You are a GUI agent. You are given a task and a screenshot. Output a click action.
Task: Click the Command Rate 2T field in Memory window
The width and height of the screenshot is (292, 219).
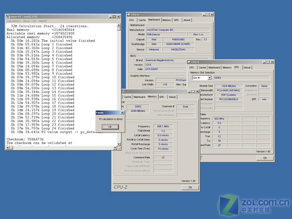(163, 158)
